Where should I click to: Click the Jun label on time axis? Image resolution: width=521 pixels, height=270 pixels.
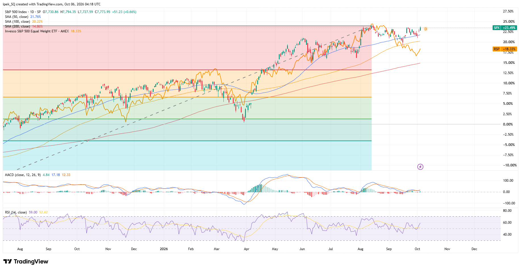[x=302, y=249]
